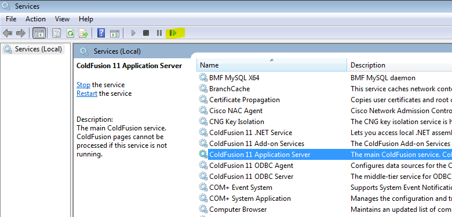Open the Properties toolbar icon

[x=57, y=33]
